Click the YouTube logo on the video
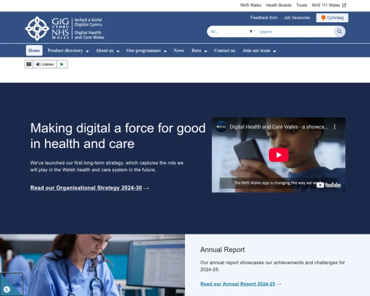The image size is (370, 296). pos(329,184)
